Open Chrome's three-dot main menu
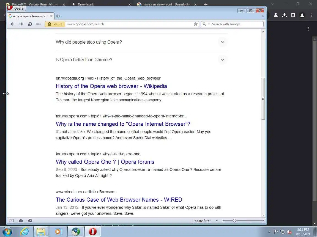 [311, 15]
